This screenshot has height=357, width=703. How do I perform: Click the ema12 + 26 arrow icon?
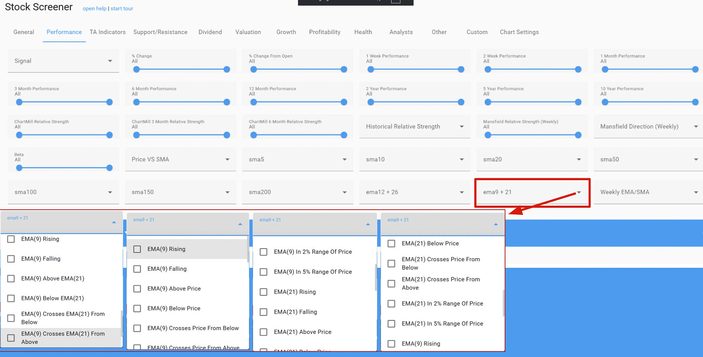[x=462, y=192]
